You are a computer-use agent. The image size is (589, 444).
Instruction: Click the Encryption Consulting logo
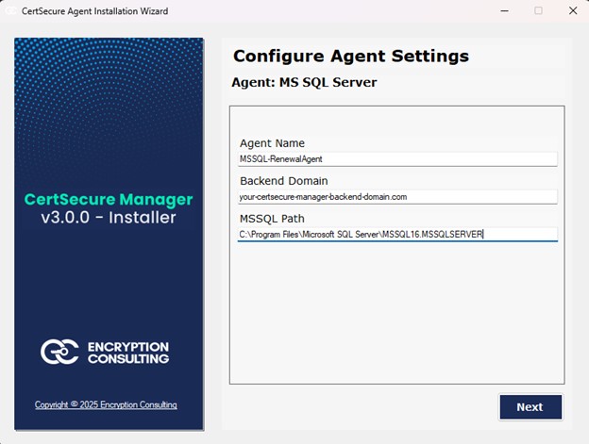point(105,352)
